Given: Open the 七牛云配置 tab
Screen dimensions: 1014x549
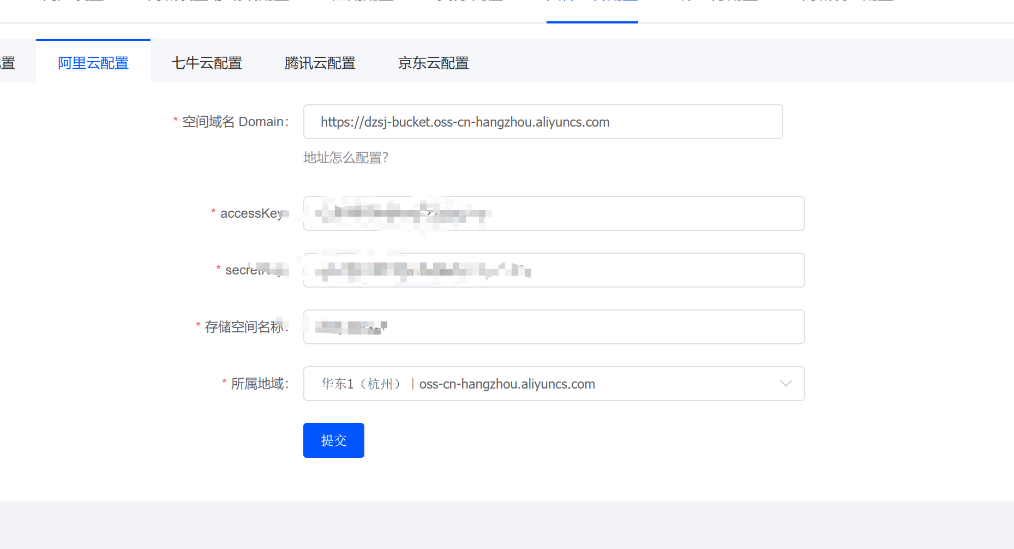Looking at the screenshot, I should (207, 63).
